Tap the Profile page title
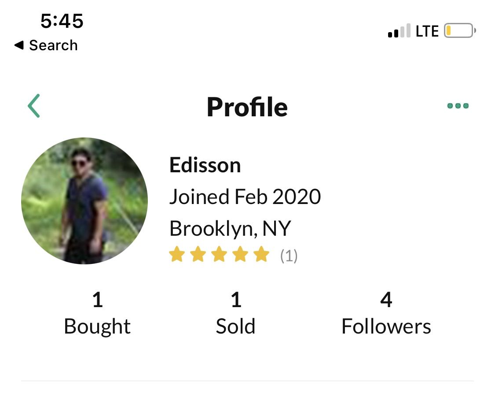Viewport: 495px width, 397px height. point(247,107)
